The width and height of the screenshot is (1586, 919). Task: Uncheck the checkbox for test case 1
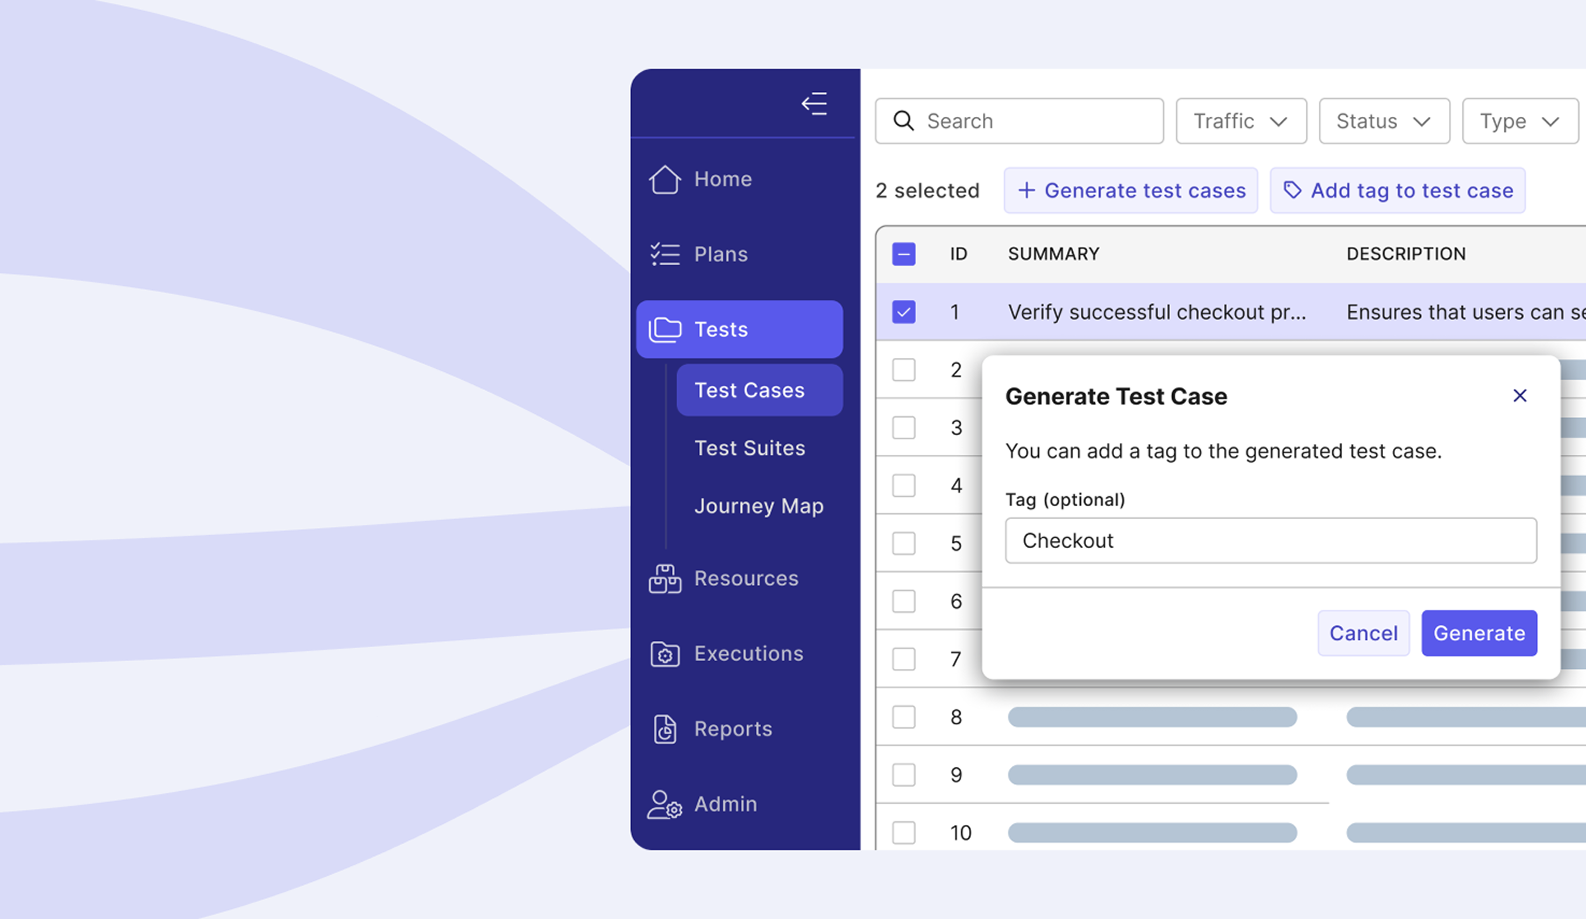point(904,312)
